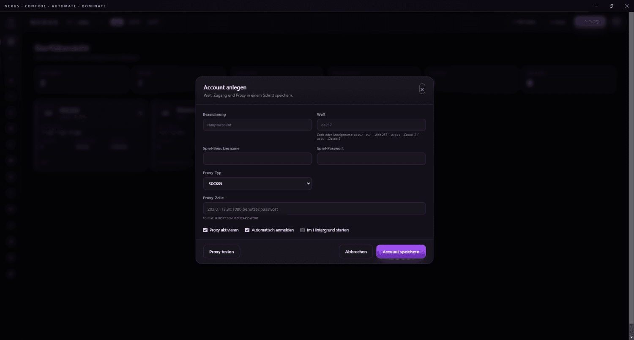634x340 pixels.
Task: Cancel with the Abbrechen button
Action: pos(356,252)
